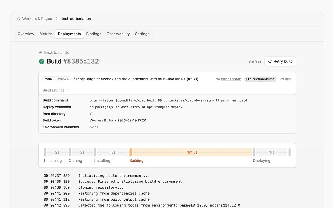Click the Deploy command label

pyautogui.click(x=57, y=107)
